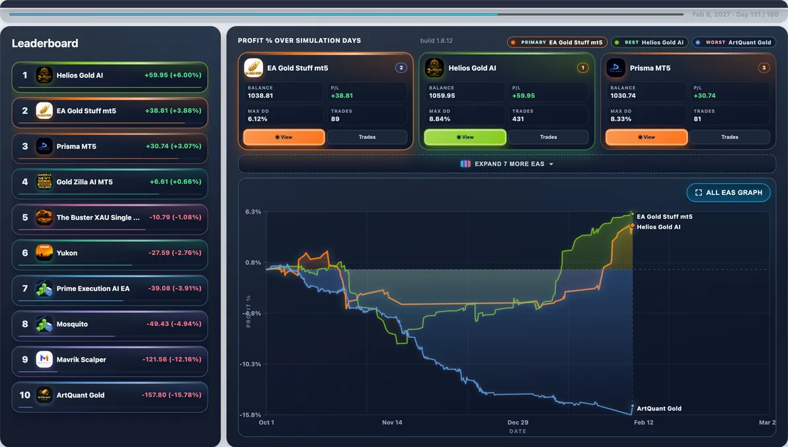The image size is (788, 447).
Task: Click the Helios Gold AI chart end marker
Action: 633,225
